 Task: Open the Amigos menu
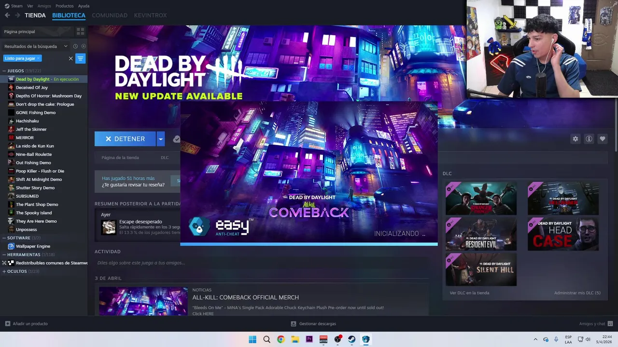(44, 6)
